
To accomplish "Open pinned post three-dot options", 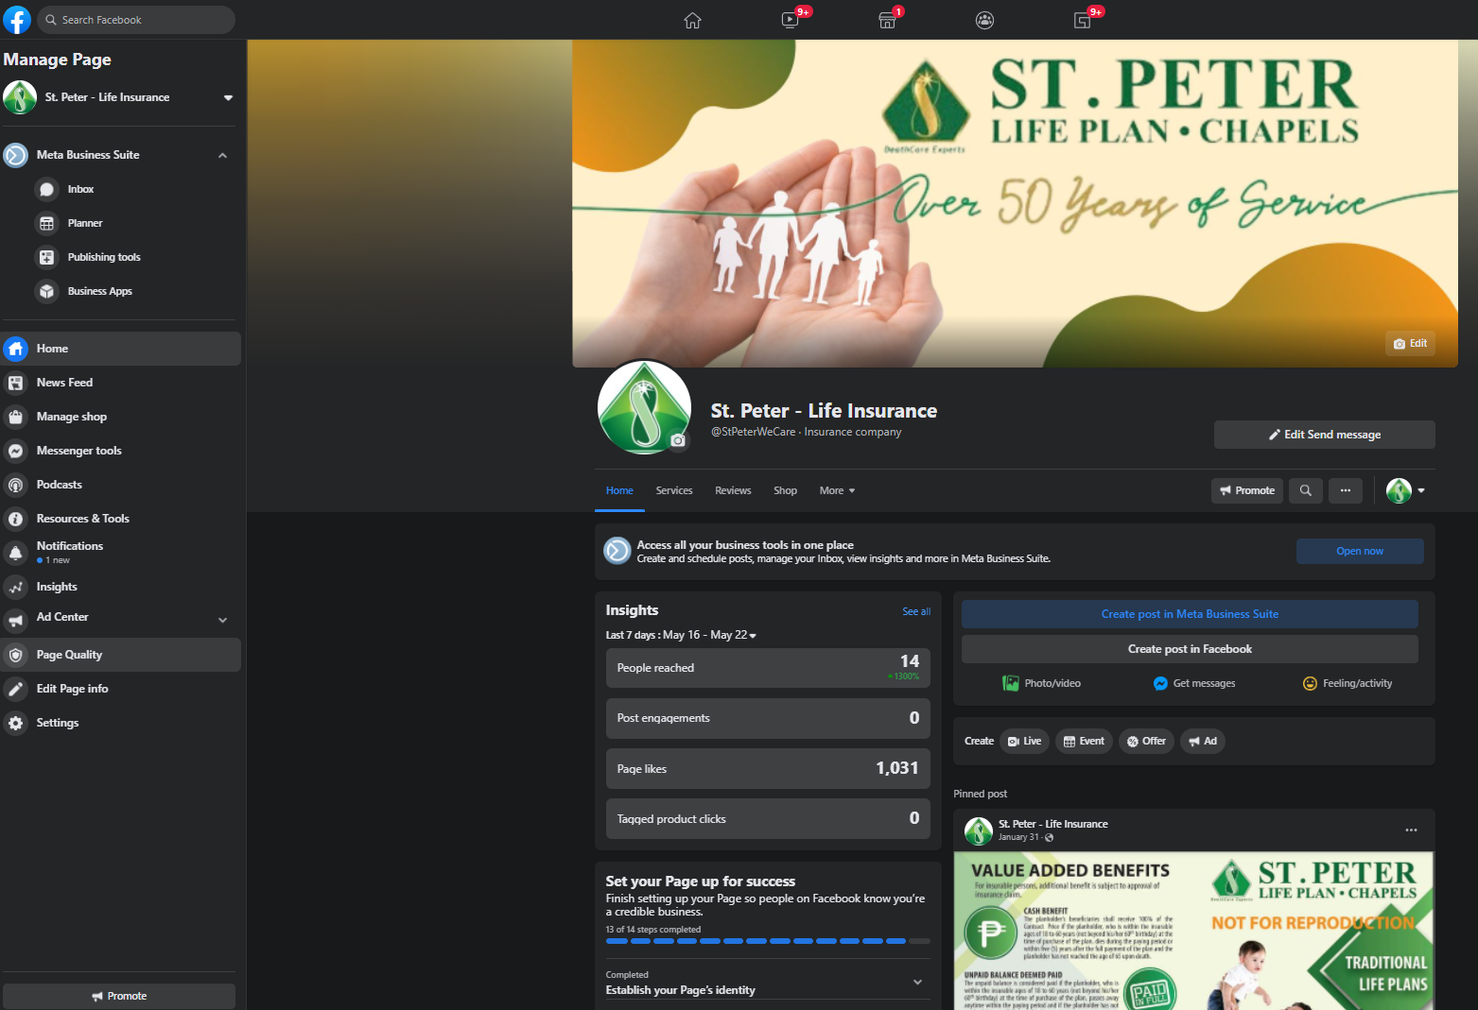I will 1411,830.
